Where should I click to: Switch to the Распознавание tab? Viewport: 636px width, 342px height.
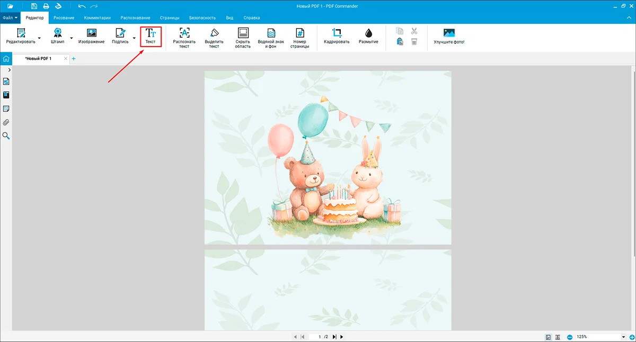[135, 17]
